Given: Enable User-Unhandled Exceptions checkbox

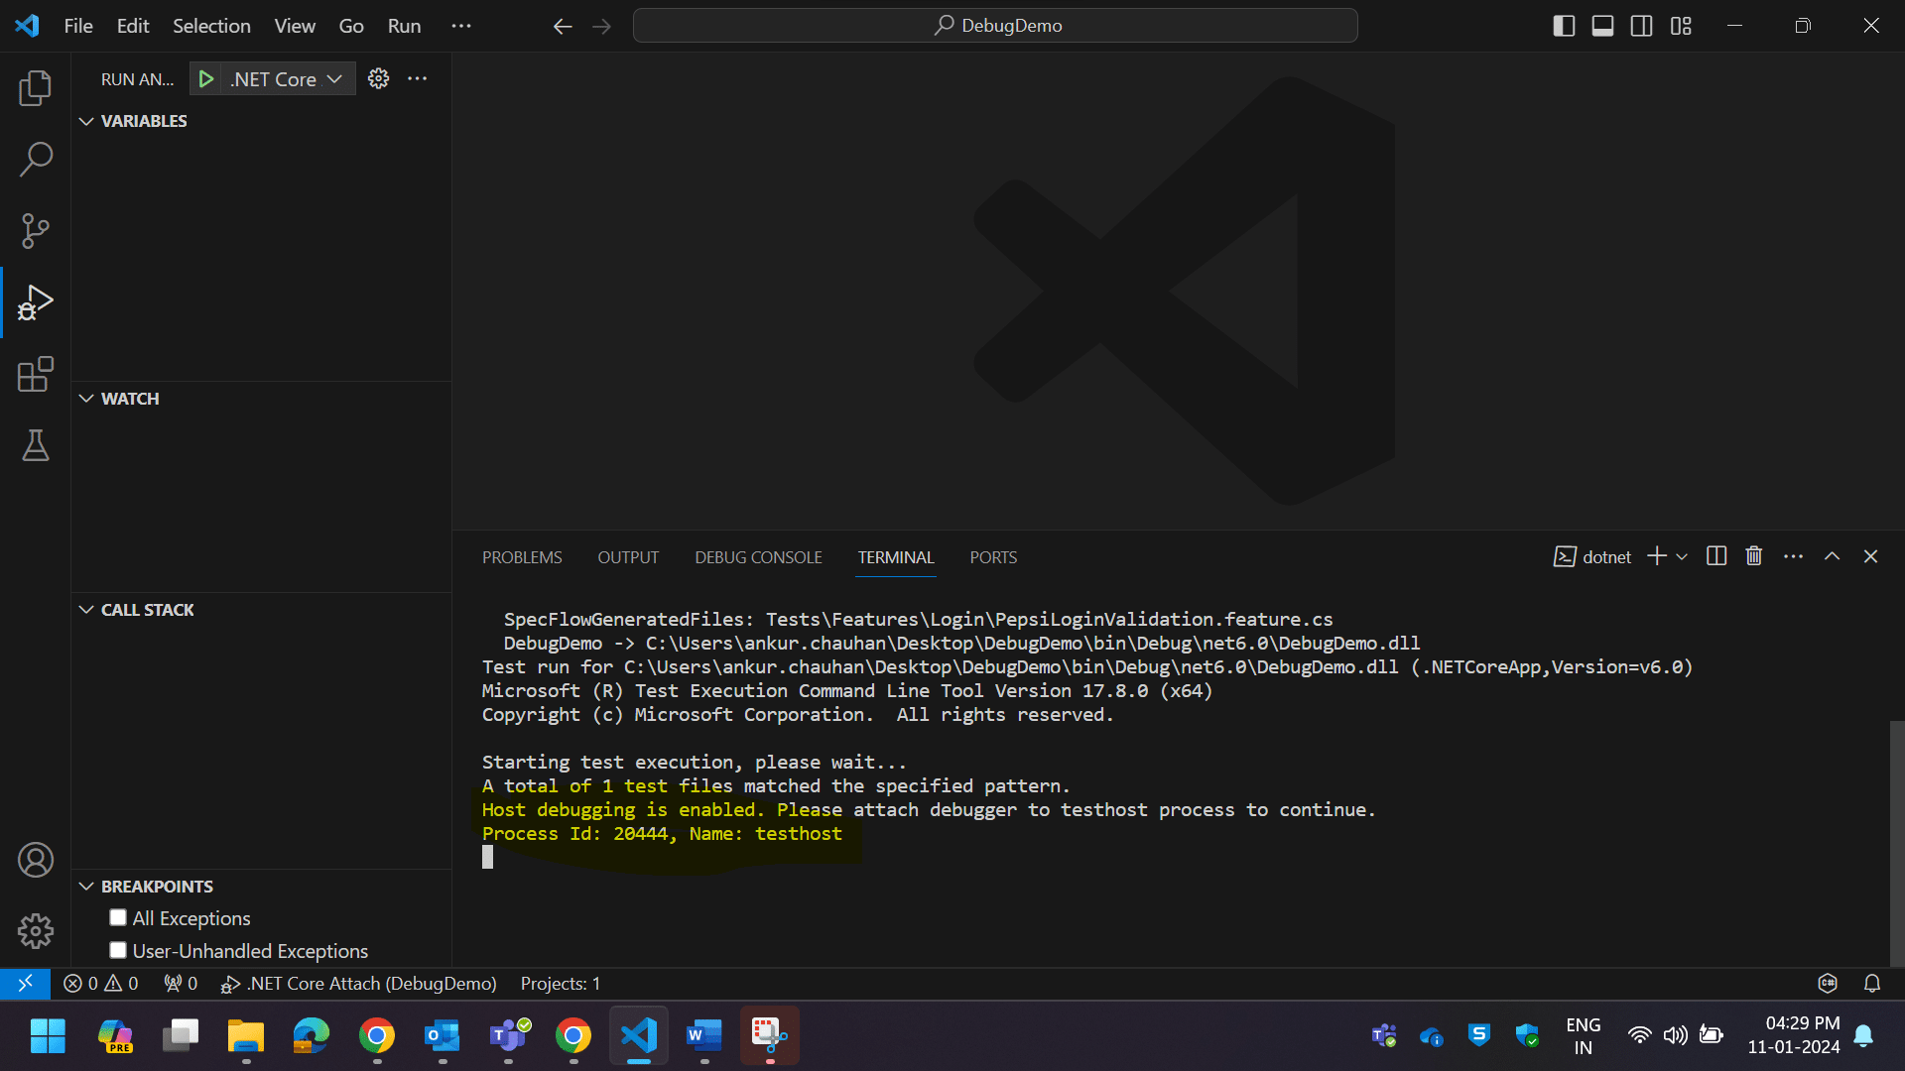Looking at the screenshot, I should tap(118, 950).
